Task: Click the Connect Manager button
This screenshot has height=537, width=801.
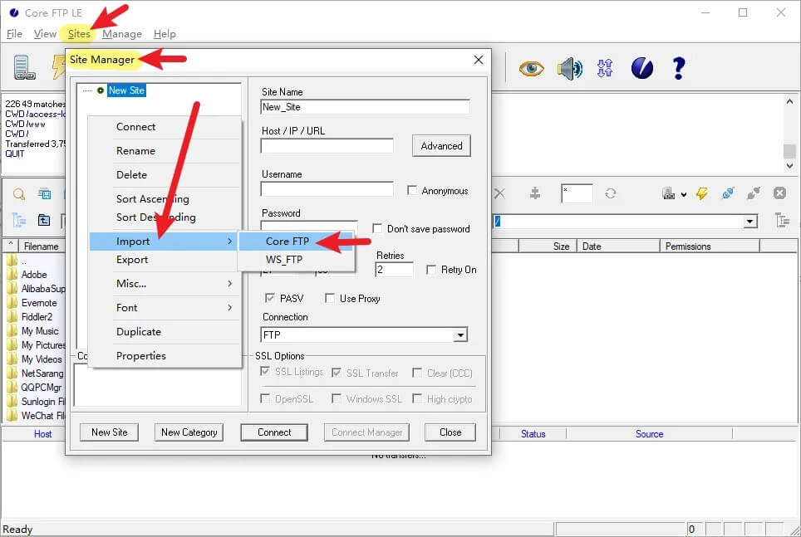Action: tap(366, 432)
